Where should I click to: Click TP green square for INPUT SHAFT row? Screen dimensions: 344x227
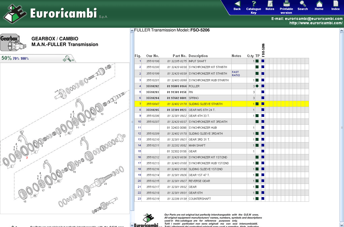[257, 61]
